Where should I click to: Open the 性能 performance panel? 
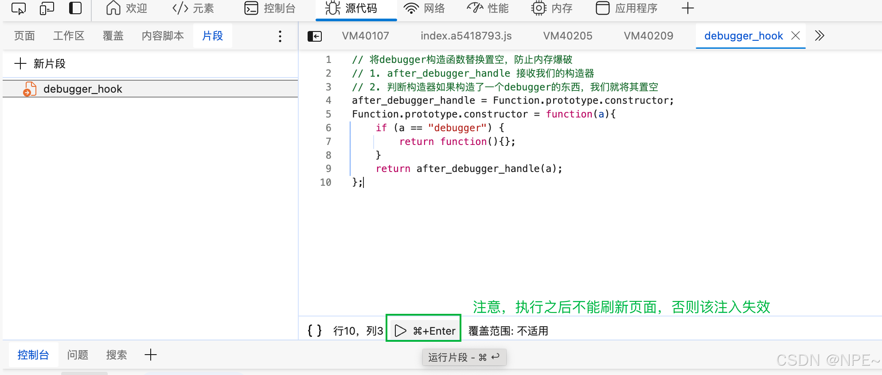click(488, 8)
